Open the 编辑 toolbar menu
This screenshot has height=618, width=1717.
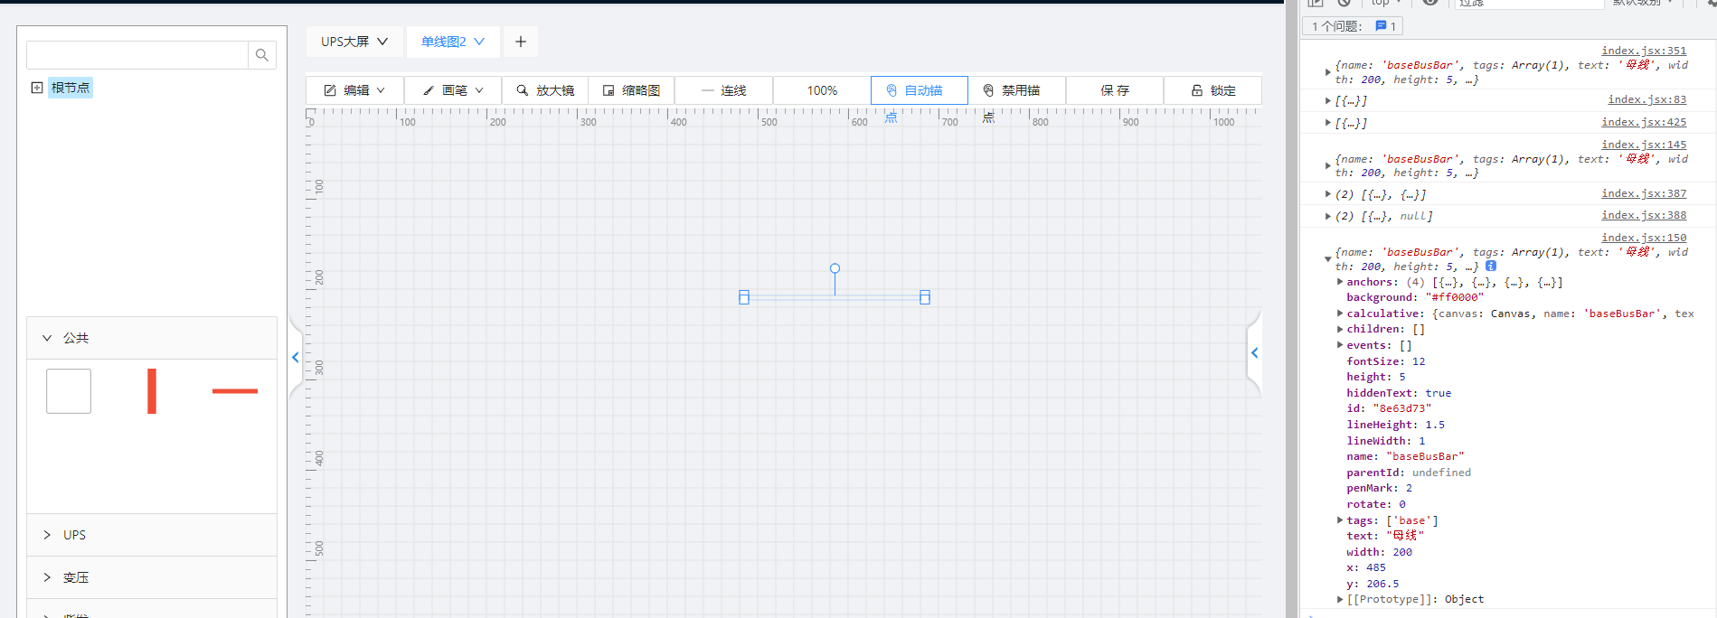pyautogui.click(x=355, y=90)
